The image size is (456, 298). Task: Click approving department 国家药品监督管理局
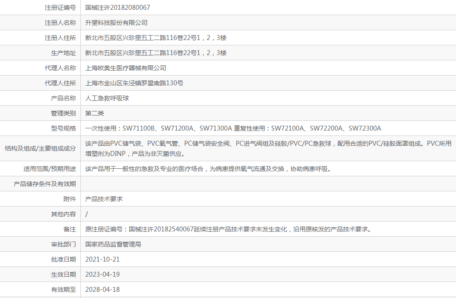(x=113, y=245)
